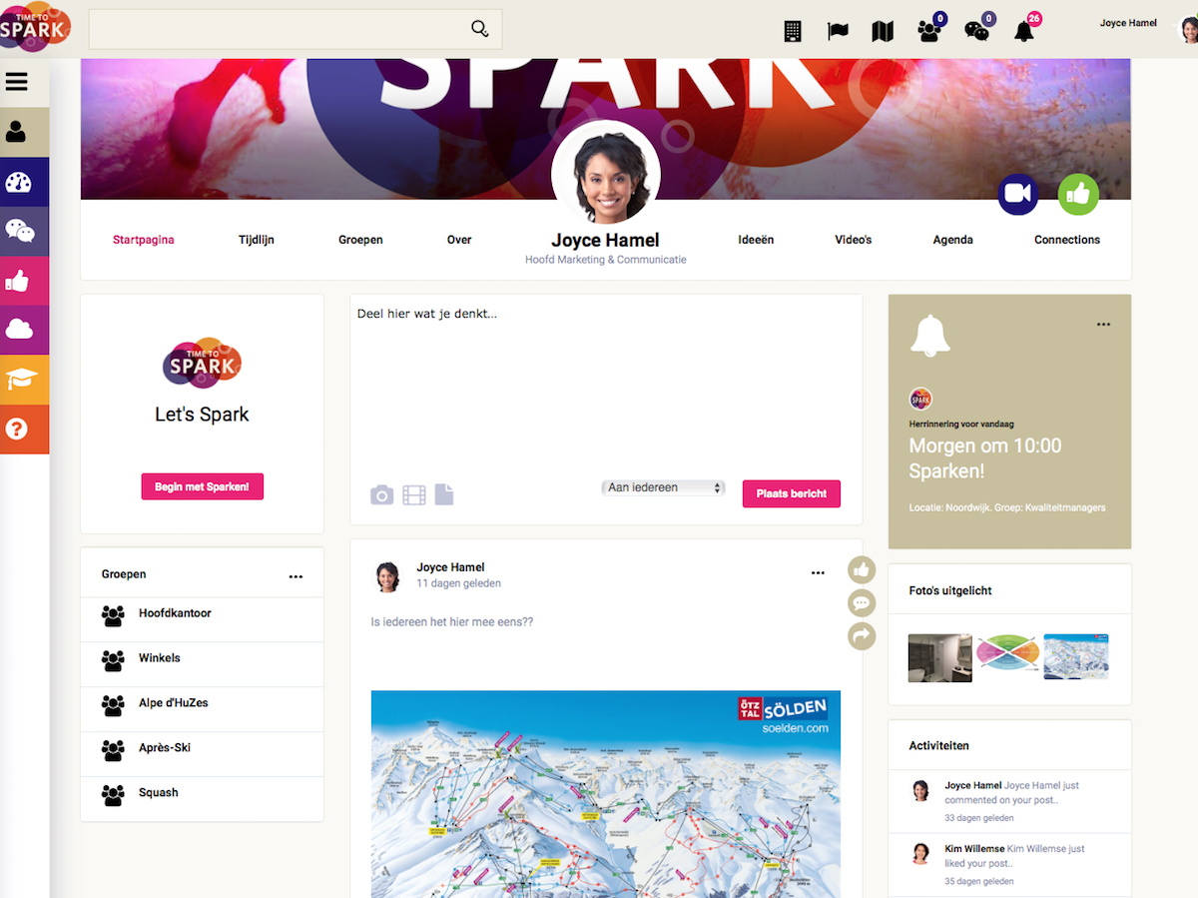Viewport: 1198px width, 898px height.
Task: Like Joyce Hamel's post with thumbs-up
Action: coord(862,570)
